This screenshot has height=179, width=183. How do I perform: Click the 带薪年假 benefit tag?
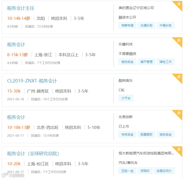128,25
